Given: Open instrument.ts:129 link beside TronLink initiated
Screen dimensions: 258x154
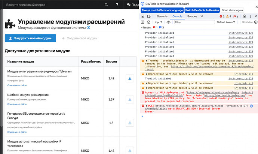Looking at the screenshot, I should (241, 79).
